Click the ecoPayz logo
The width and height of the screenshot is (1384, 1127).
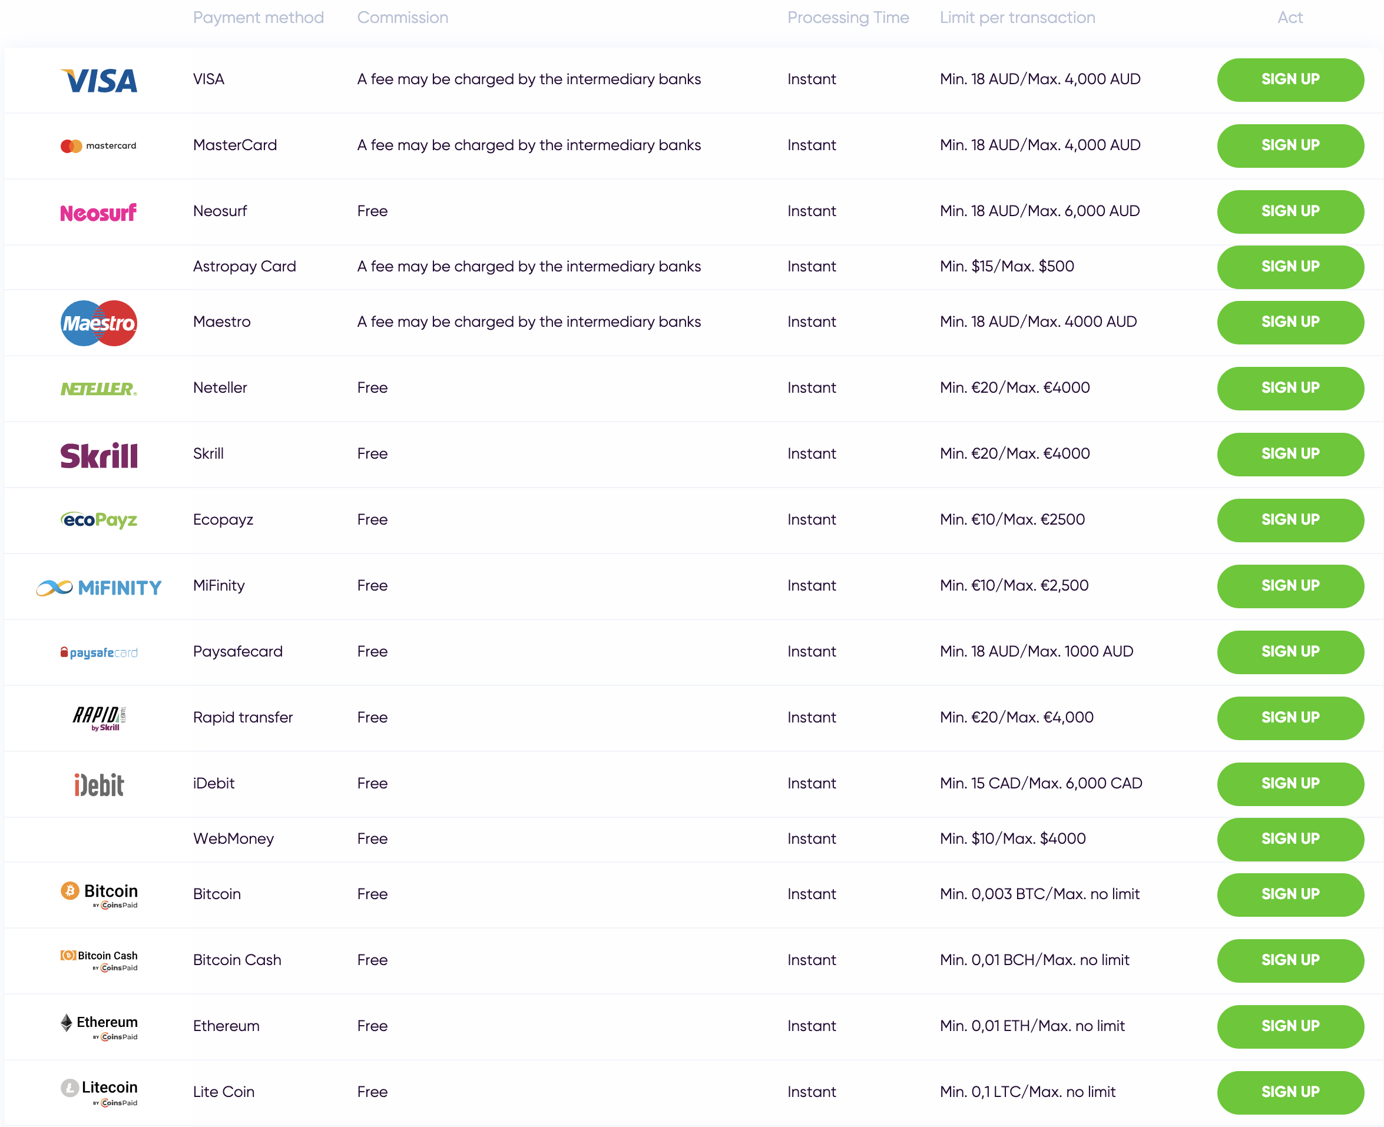pos(99,520)
